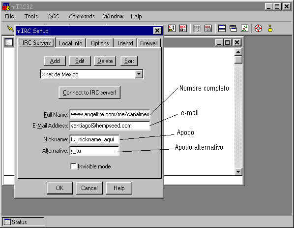Click the E-Mail Address input field
294x228 pixels.
pos(110,126)
